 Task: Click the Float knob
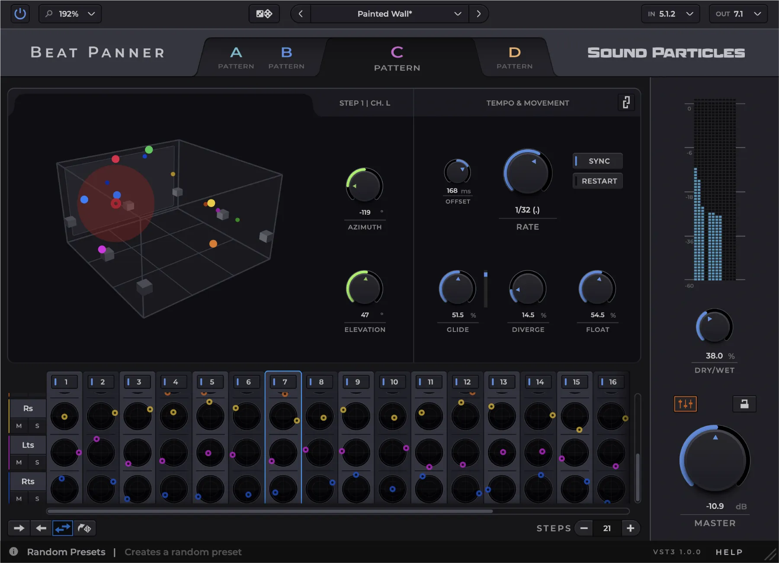tap(597, 288)
